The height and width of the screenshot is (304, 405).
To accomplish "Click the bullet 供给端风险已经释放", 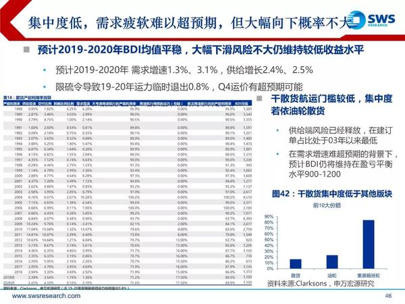I will click(340, 135).
